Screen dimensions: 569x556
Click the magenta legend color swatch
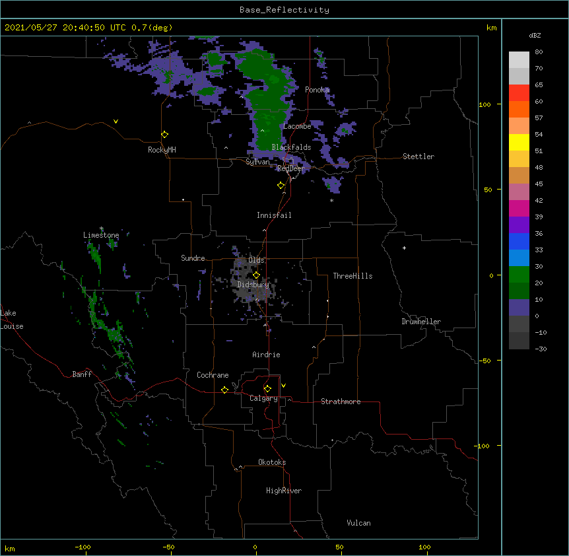(x=519, y=208)
